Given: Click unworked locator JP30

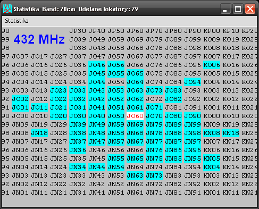Looking at the screenshot, I should click(78, 31).
